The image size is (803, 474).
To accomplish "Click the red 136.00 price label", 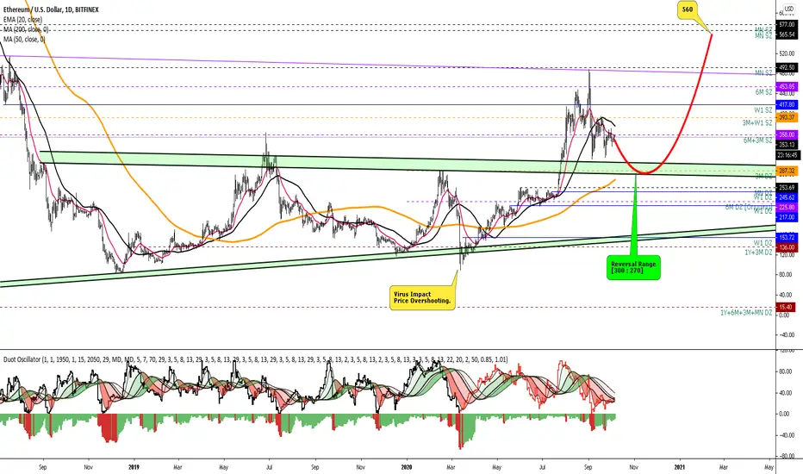I will 786,247.
